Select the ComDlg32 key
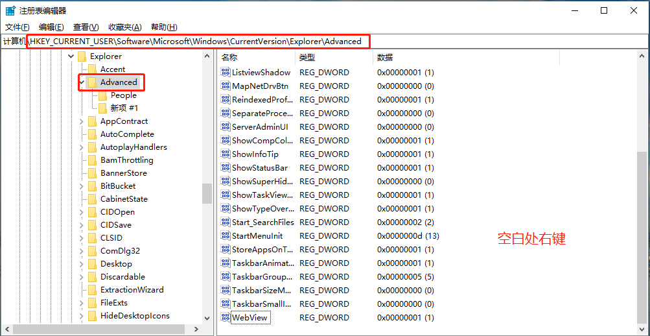The width and height of the screenshot is (650, 336). pyautogui.click(x=120, y=251)
